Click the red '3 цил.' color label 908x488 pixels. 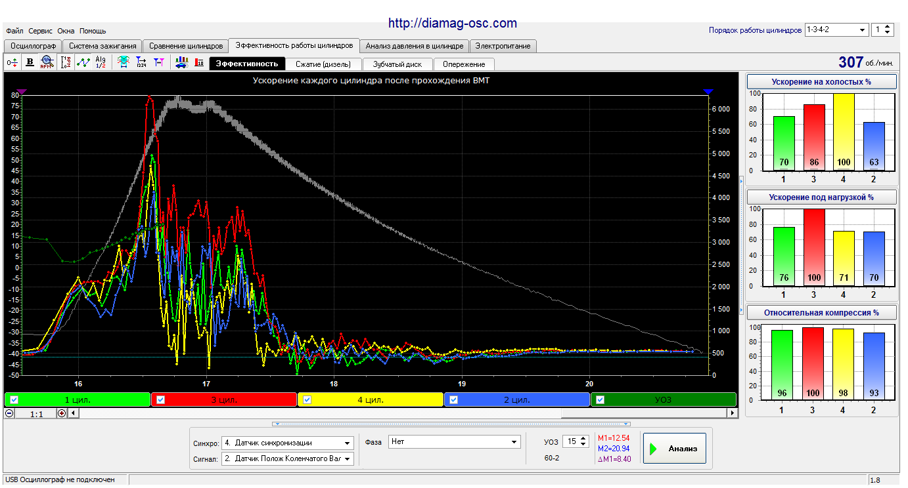pos(224,399)
